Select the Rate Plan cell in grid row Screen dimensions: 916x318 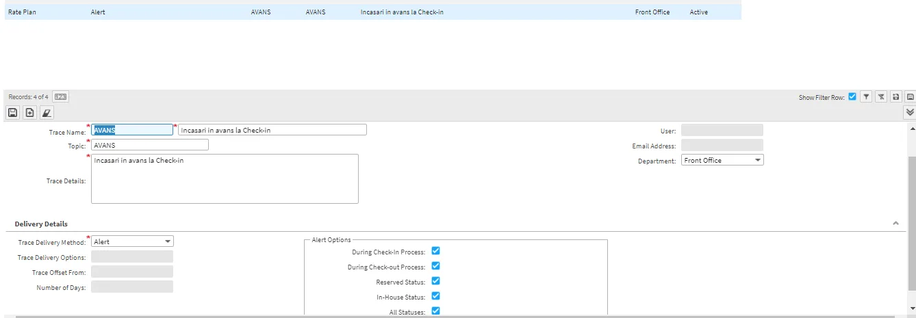(x=22, y=12)
